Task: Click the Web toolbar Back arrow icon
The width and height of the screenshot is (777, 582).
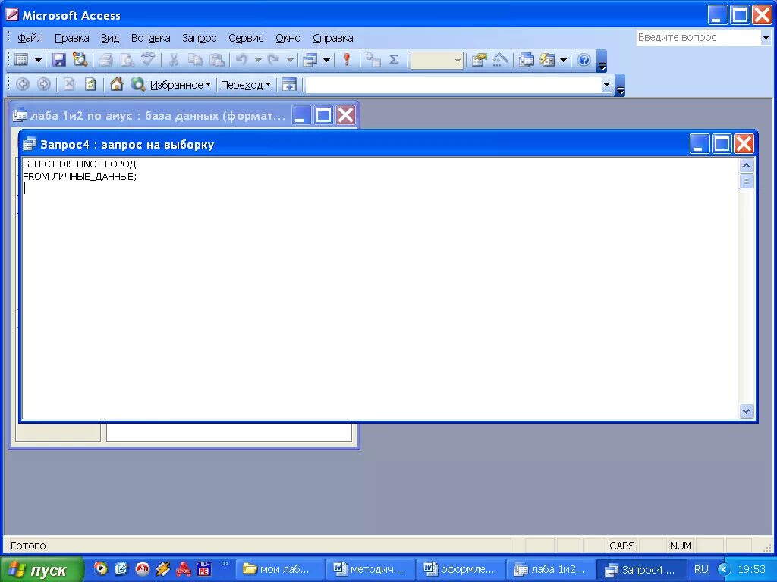Action: pos(22,85)
